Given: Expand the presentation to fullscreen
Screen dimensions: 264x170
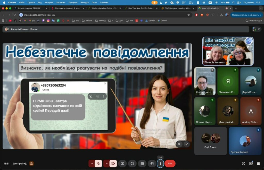Looking at the screenshot, I should click(x=187, y=144).
